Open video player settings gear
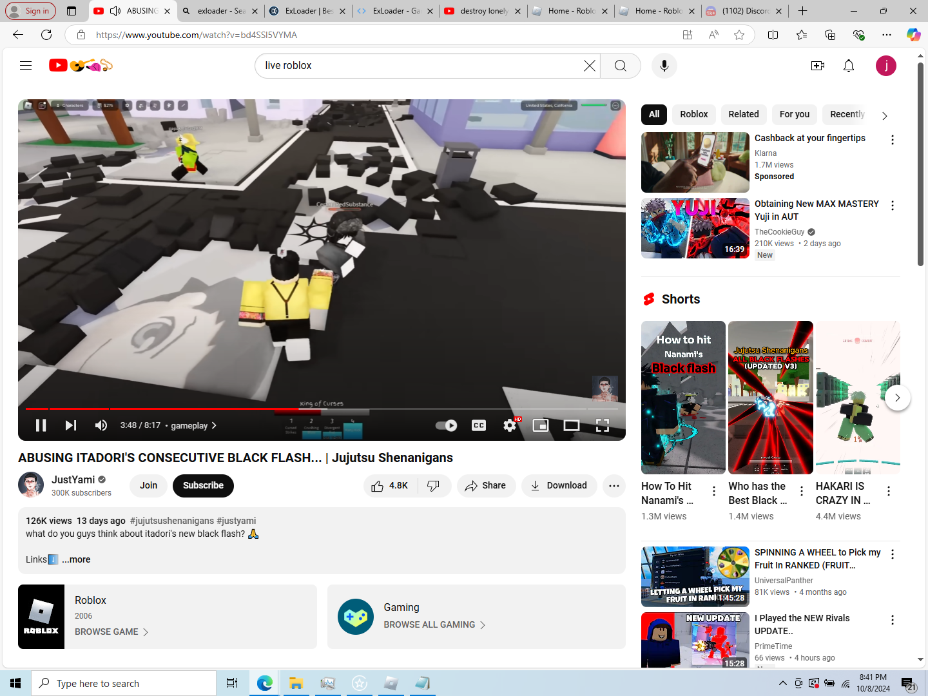 (x=510, y=425)
